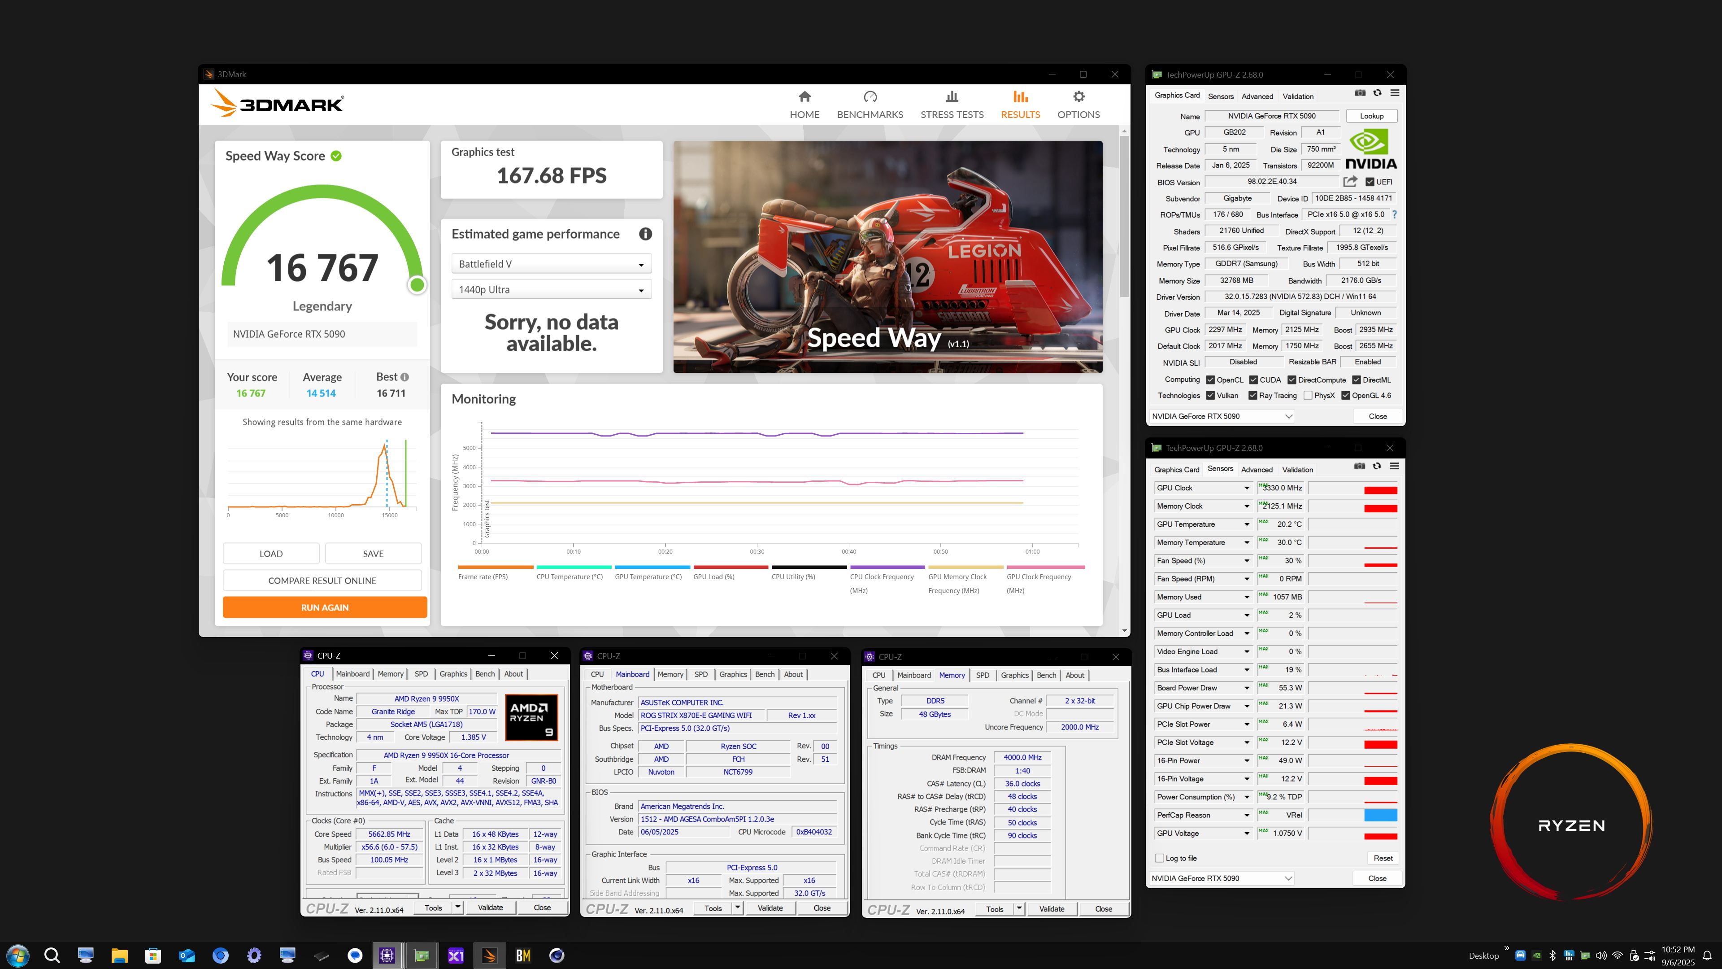Screen dimensions: 1722x969
Task: Click the LOAD button in 3DMark
Action: click(271, 554)
